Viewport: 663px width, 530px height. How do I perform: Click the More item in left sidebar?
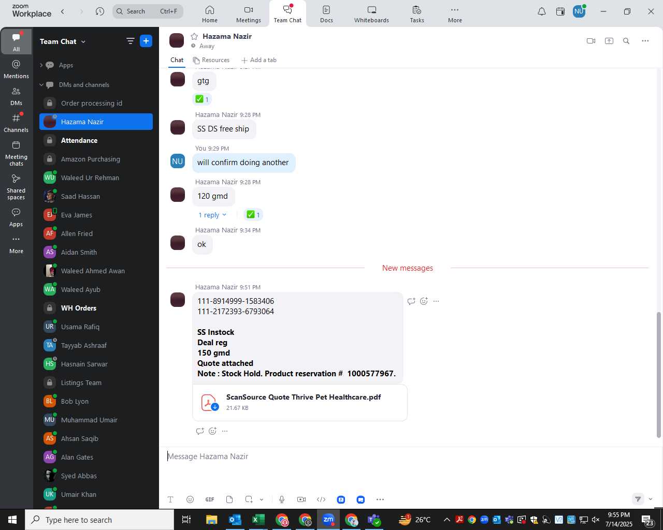pyautogui.click(x=16, y=245)
